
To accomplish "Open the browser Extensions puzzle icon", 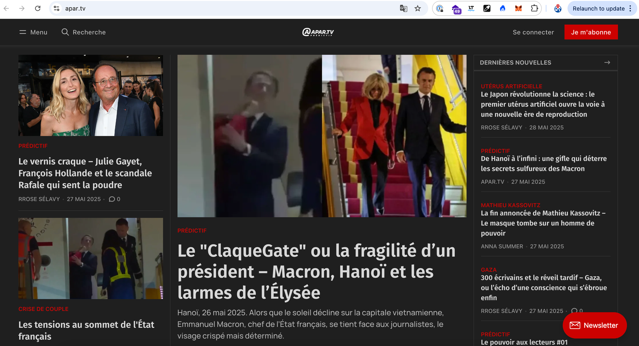I will click(x=534, y=9).
